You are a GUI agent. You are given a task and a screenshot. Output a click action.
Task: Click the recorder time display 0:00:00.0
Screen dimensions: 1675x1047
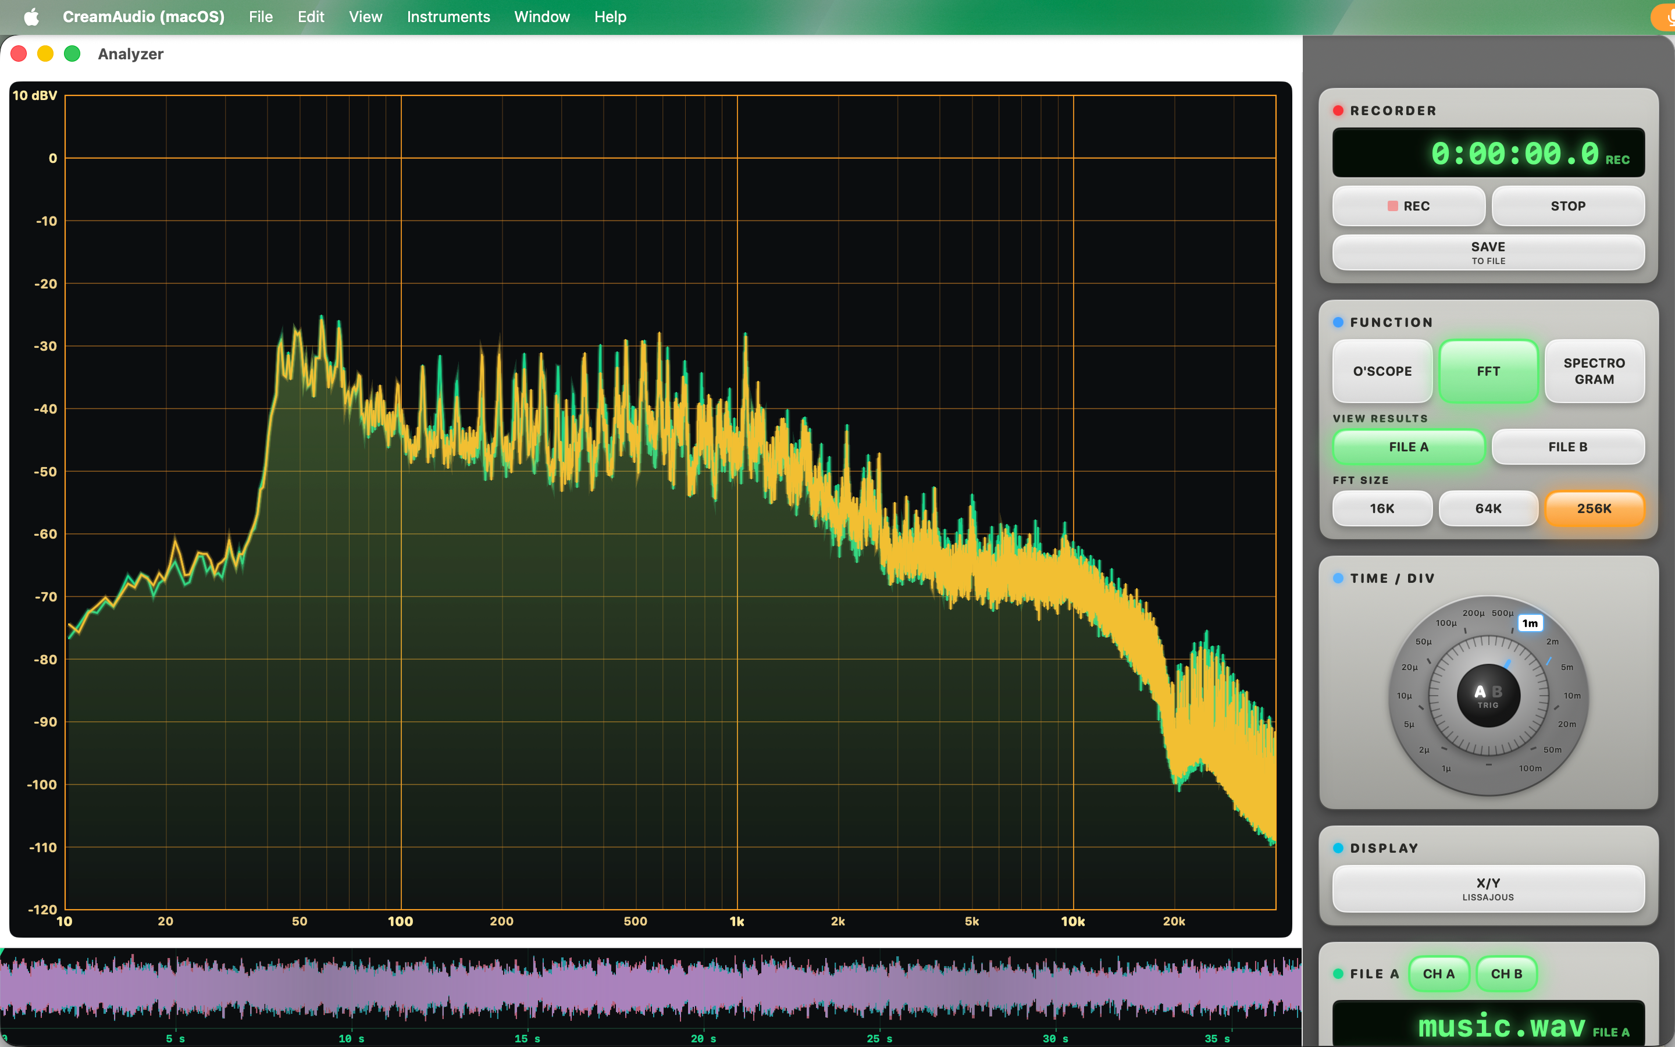click(1488, 153)
